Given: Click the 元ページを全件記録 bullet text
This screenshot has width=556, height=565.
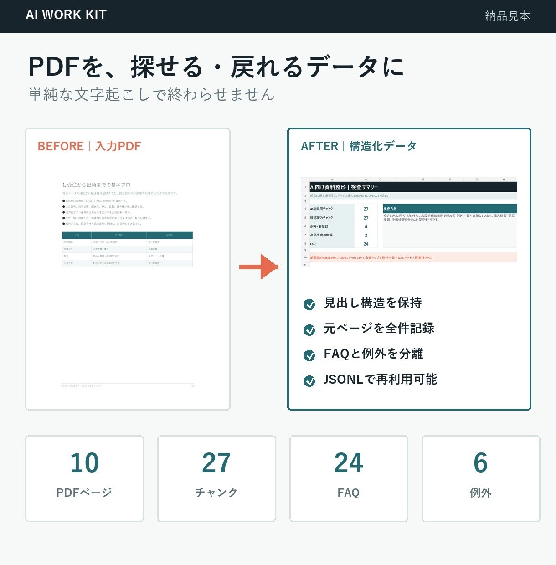Looking at the screenshot, I should click(x=379, y=328).
